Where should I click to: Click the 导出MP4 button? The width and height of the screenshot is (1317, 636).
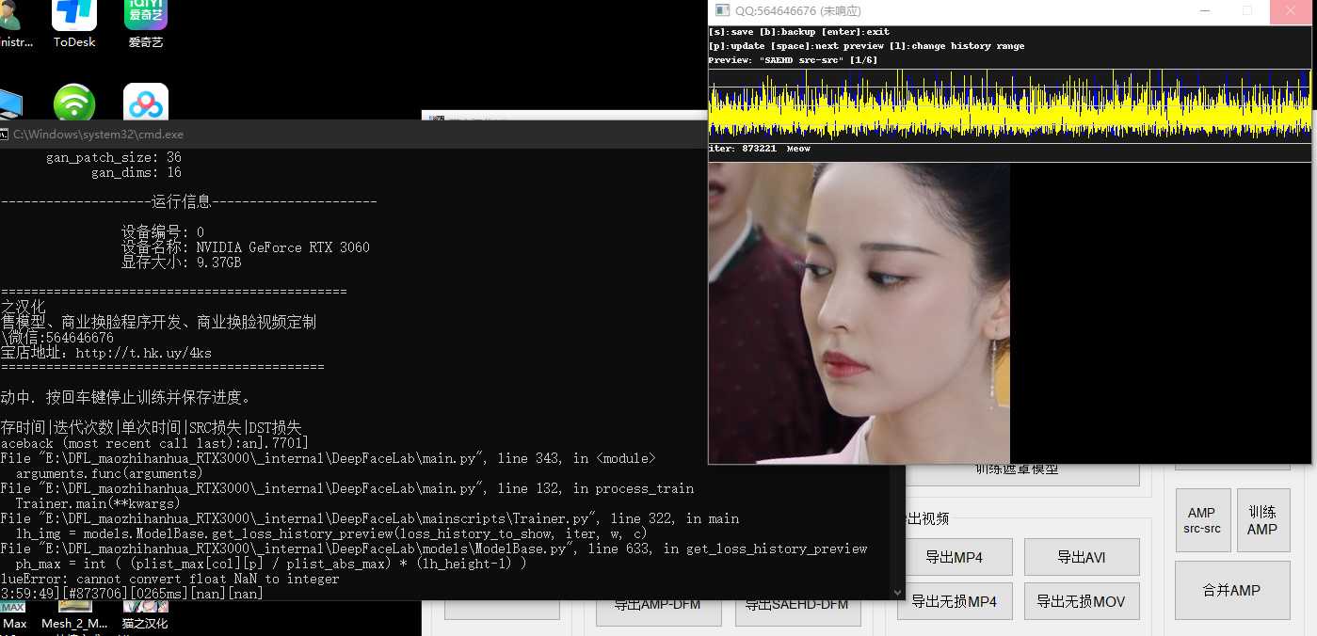pyautogui.click(x=954, y=557)
